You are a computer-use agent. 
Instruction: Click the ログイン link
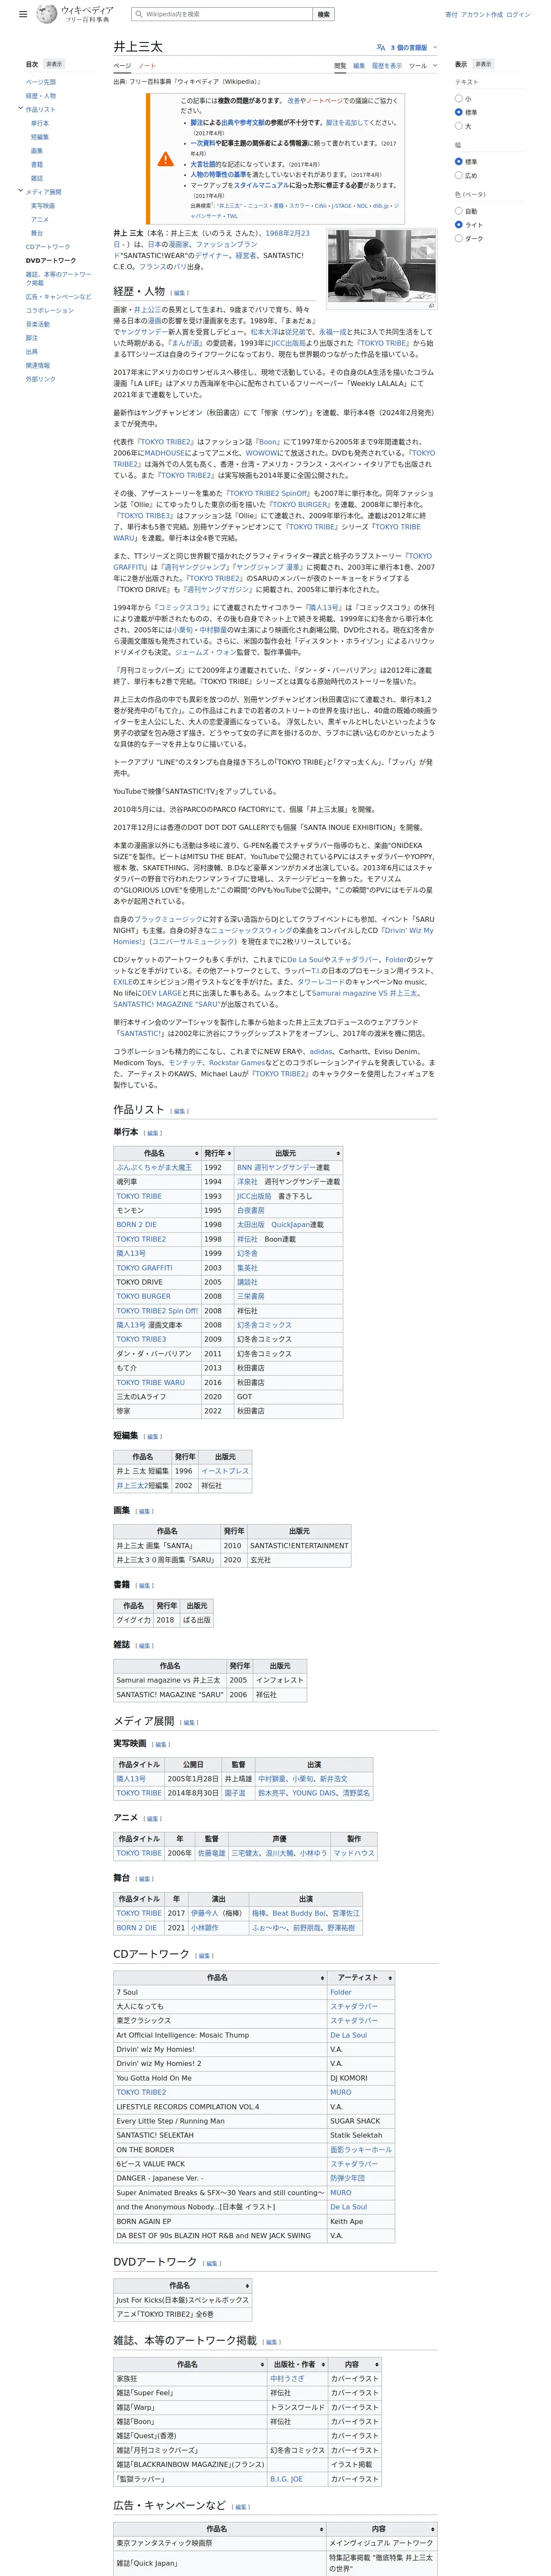(x=518, y=15)
